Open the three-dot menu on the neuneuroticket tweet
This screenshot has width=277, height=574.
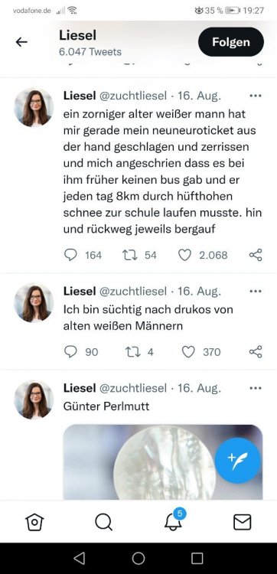(x=256, y=96)
